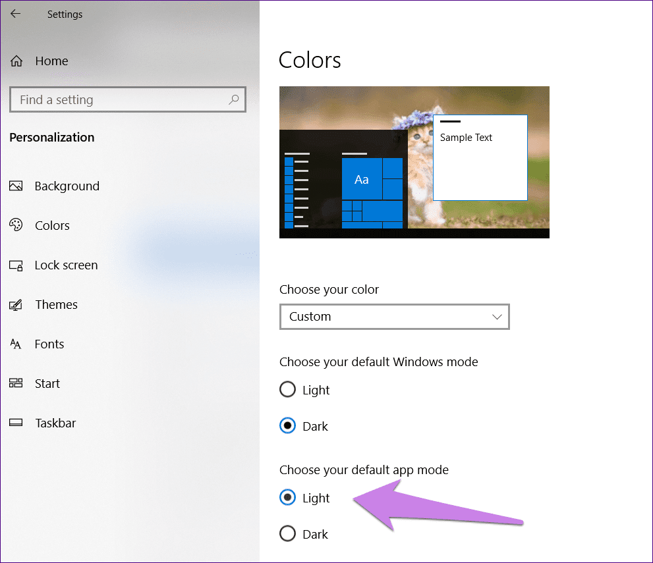Click the back arrow icon in Settings

(16, 14)
